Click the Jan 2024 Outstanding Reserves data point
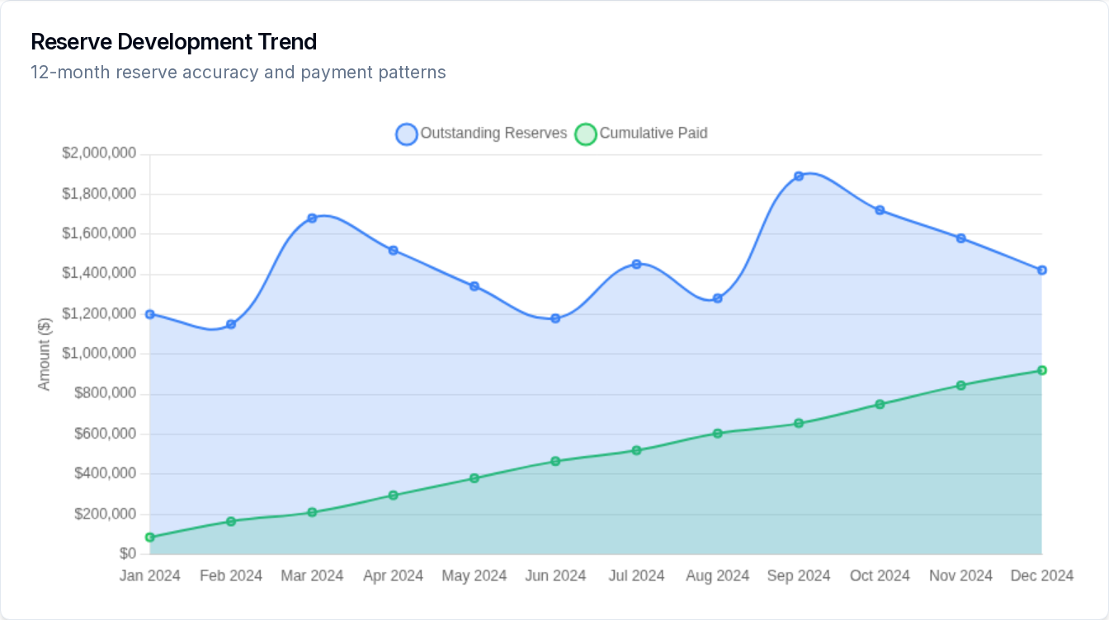 pyautogui.click(x=150, y=314)
